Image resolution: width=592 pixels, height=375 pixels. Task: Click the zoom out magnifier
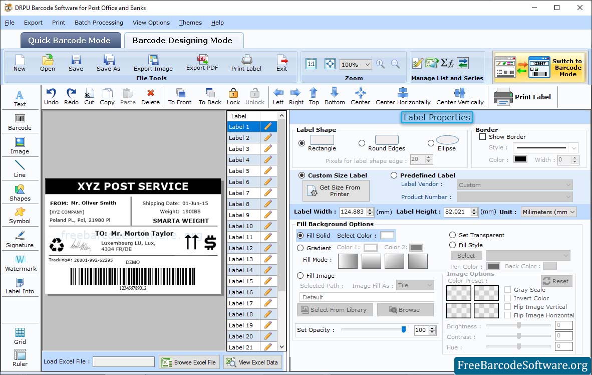(395, 64)
